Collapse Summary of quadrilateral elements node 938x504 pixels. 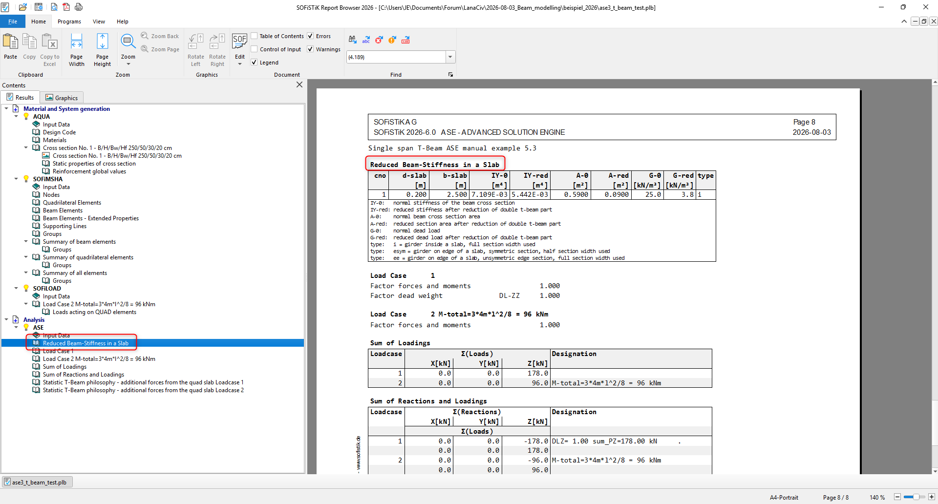coord(26,257)
